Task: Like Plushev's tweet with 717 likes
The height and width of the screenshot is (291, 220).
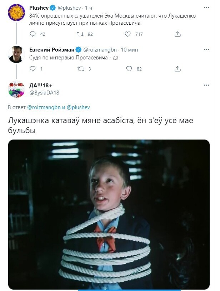Action: (x=127, y=34)
